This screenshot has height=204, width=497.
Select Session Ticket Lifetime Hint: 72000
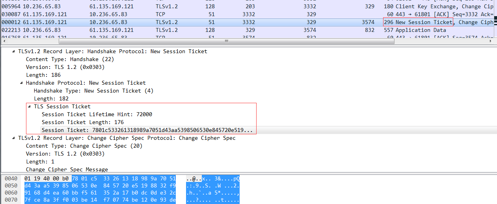97,114
